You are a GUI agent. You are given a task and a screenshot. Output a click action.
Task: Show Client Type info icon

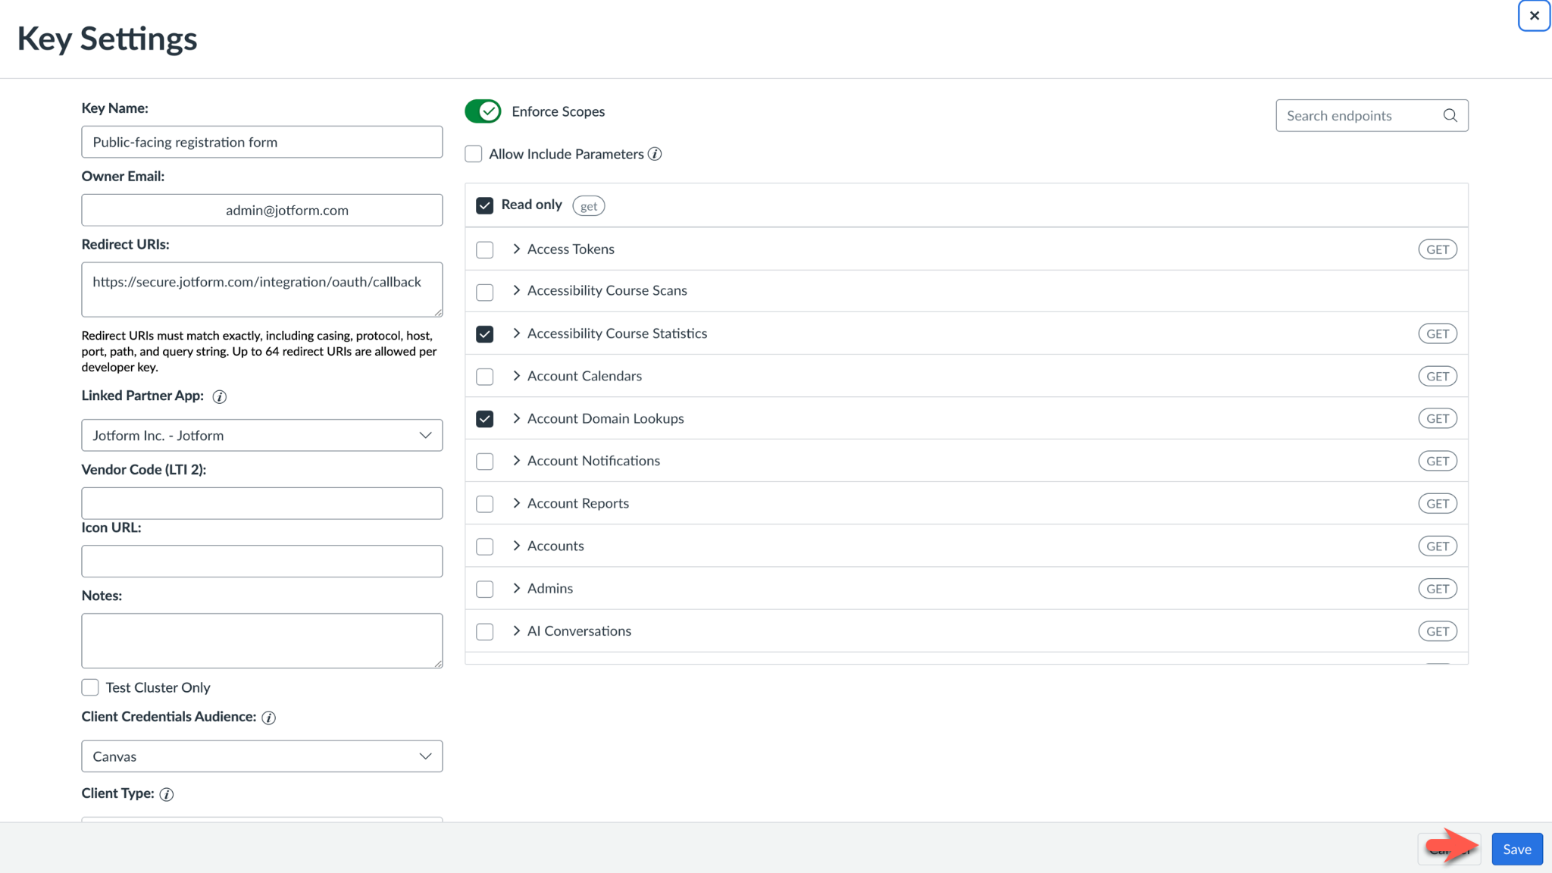pos(167,794)
